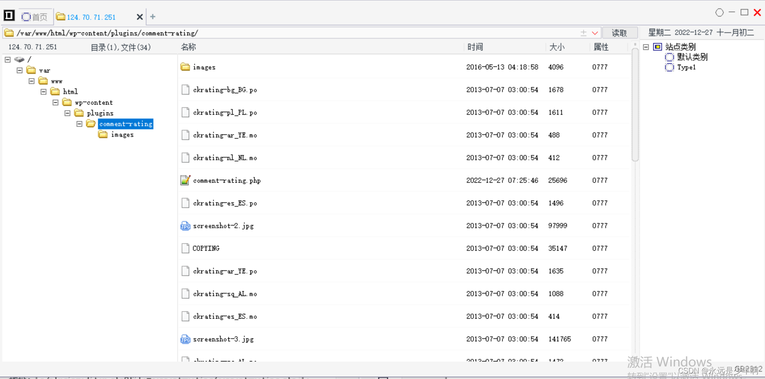The width and height of the screenshot is (765, 379).
Task: Click the time 2022-12-27 07:25:46 cell
Action: pyautogui.click(x=502, y=180)
